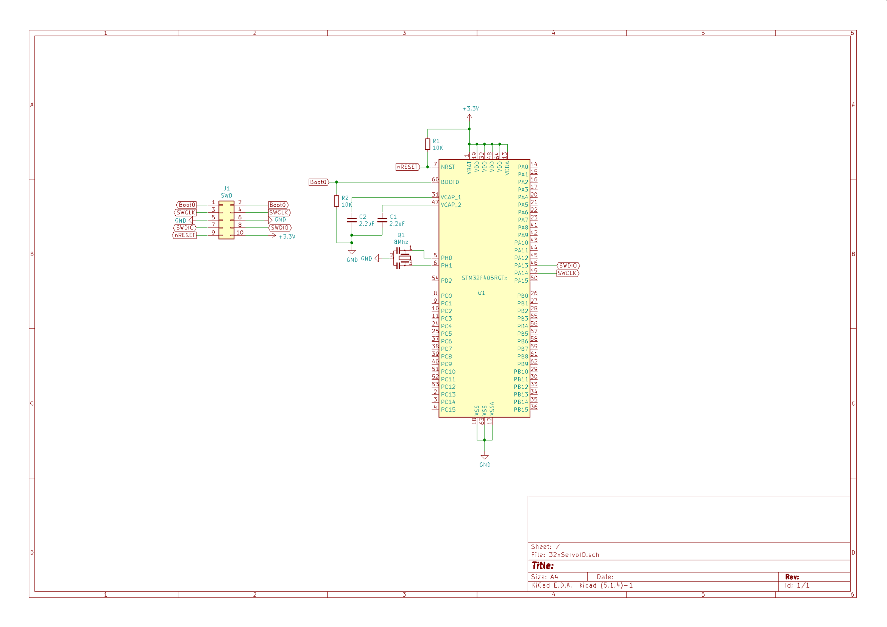Click the 8Mhz crystal value text
887x627 pixels.
pyautogui.click(x=401, y=242)
